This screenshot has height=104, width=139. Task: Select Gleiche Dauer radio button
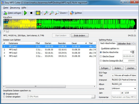point(101,56)
